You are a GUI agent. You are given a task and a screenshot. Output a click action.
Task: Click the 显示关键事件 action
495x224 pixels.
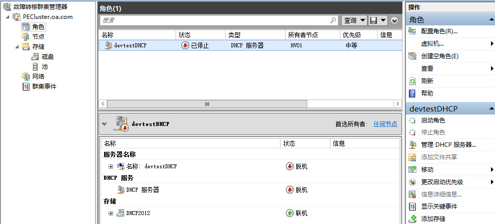(439, 207)
